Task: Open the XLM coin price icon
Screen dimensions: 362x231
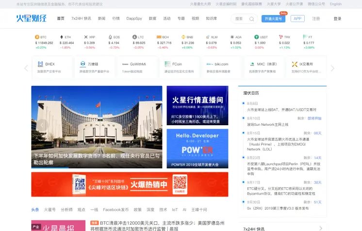Action: [x=208, y=37]
